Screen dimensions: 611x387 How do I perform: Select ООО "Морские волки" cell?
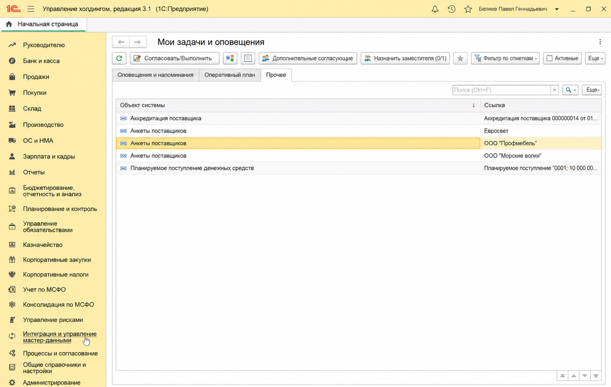[541, 155]
